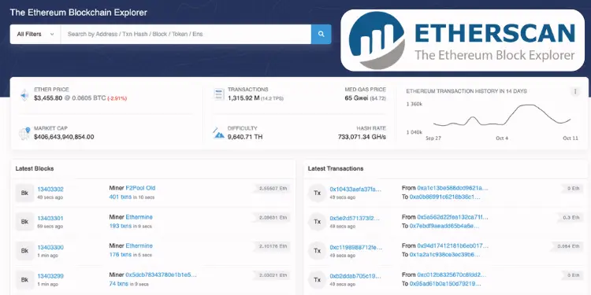Open block 13403299
This screenshot has height=295, width=591.
[x=50, y=276]
